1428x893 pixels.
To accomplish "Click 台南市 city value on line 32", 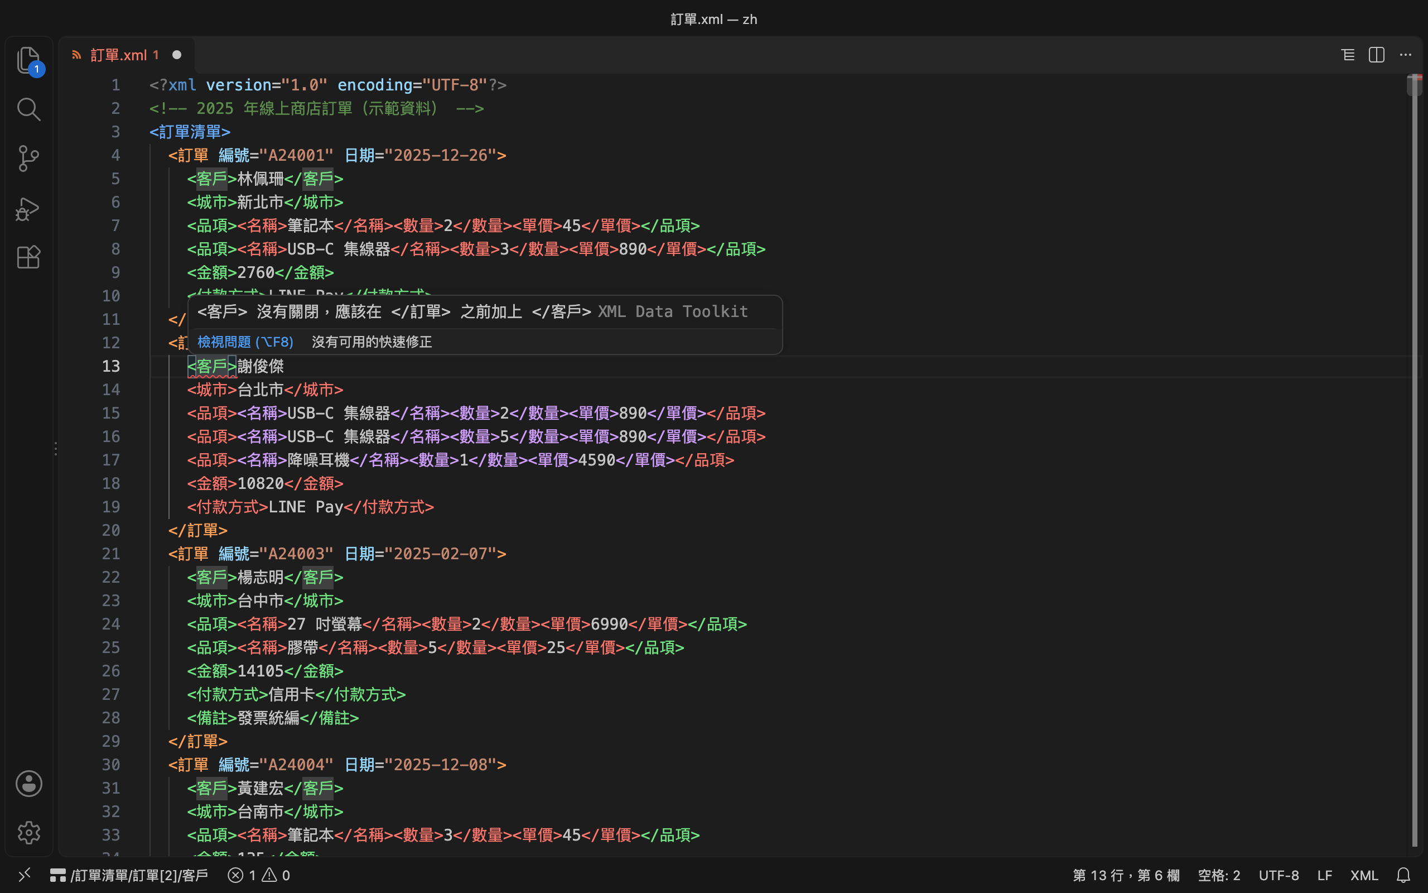I will coord(260,812).
